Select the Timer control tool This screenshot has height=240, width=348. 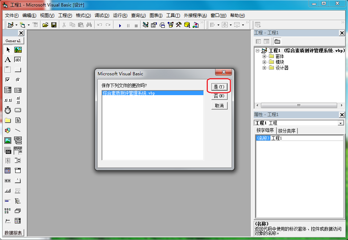[x=8, y=110]
